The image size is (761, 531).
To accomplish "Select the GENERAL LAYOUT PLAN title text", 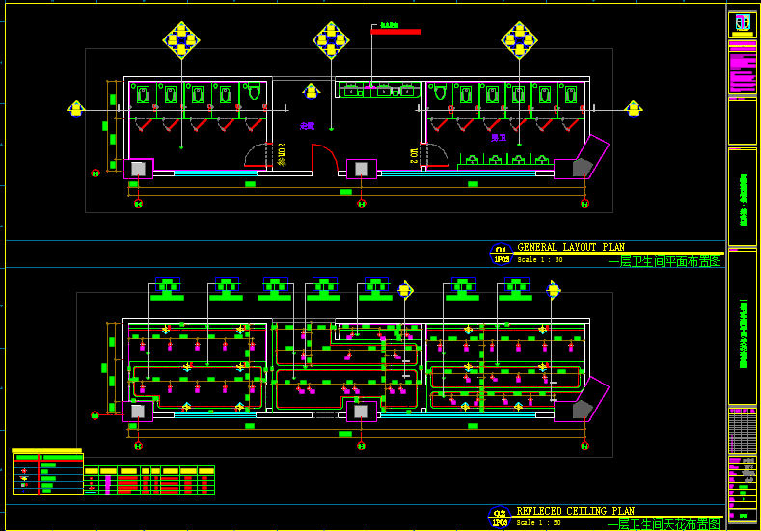I will (571, 247).
